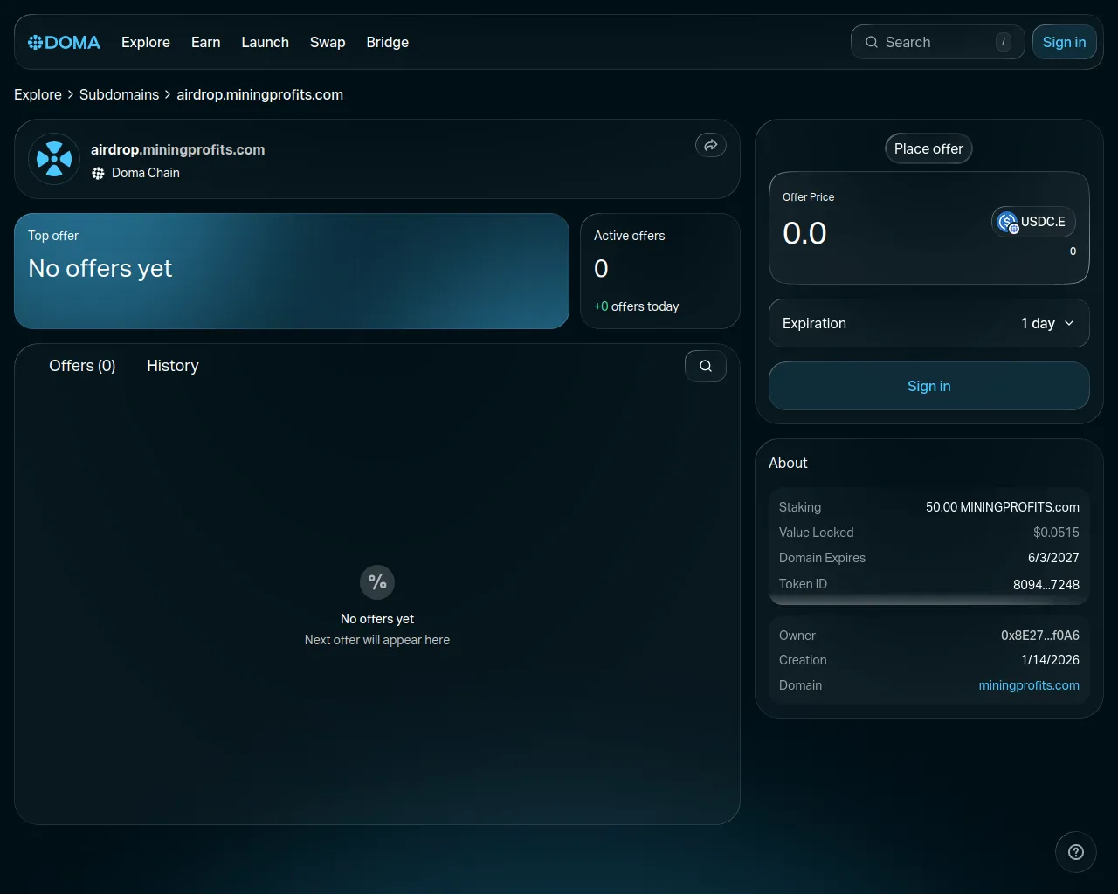Click the airdrop.miningprofits.com title
1118x894 pixels.
(178, 149)
